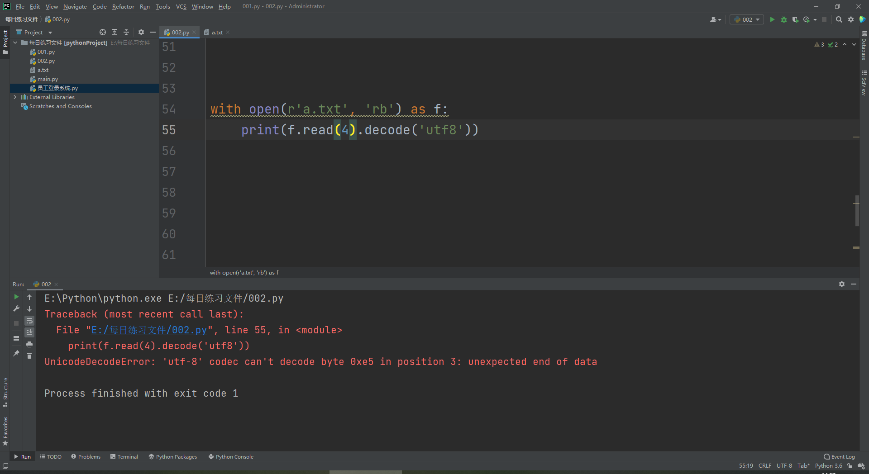Toggle scroll to end in Run console
The height and width of the screenshot is (474, 869).
[x=29, y=332]
